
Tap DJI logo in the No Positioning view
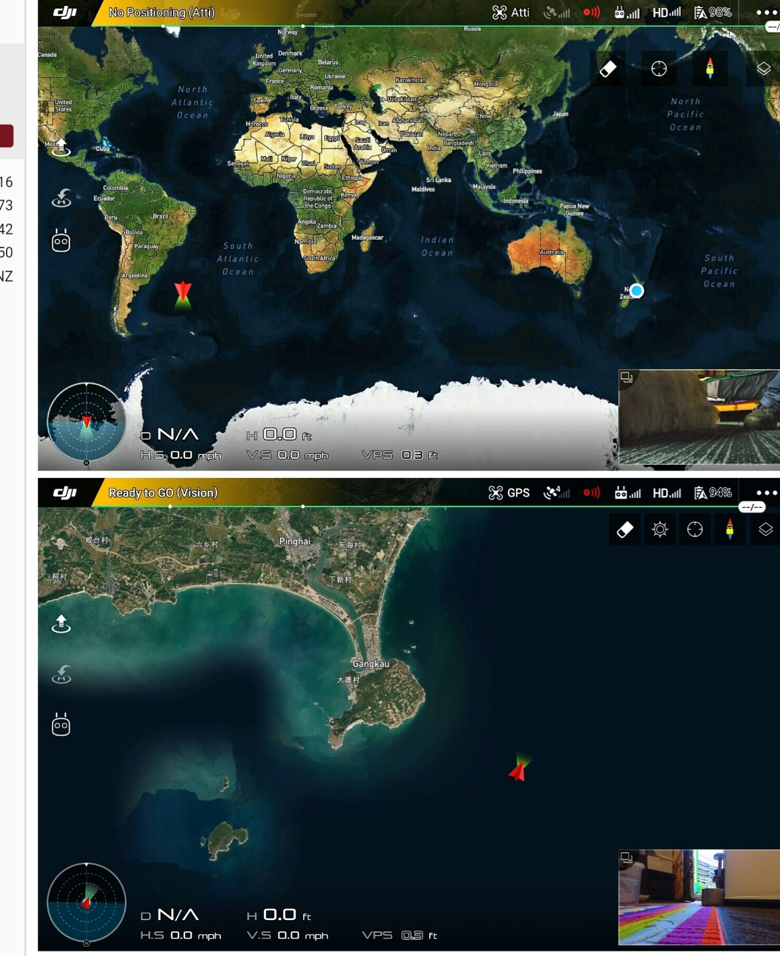[x=65, y=13]
